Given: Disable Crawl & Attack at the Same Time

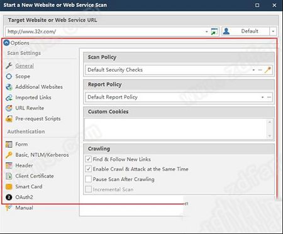Looking at the screenshot, I should pos(89,169).
